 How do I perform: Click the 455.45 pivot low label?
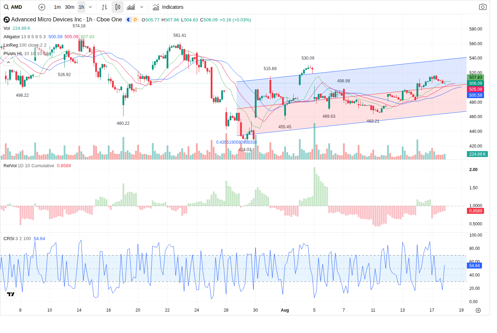coord(285,127)
